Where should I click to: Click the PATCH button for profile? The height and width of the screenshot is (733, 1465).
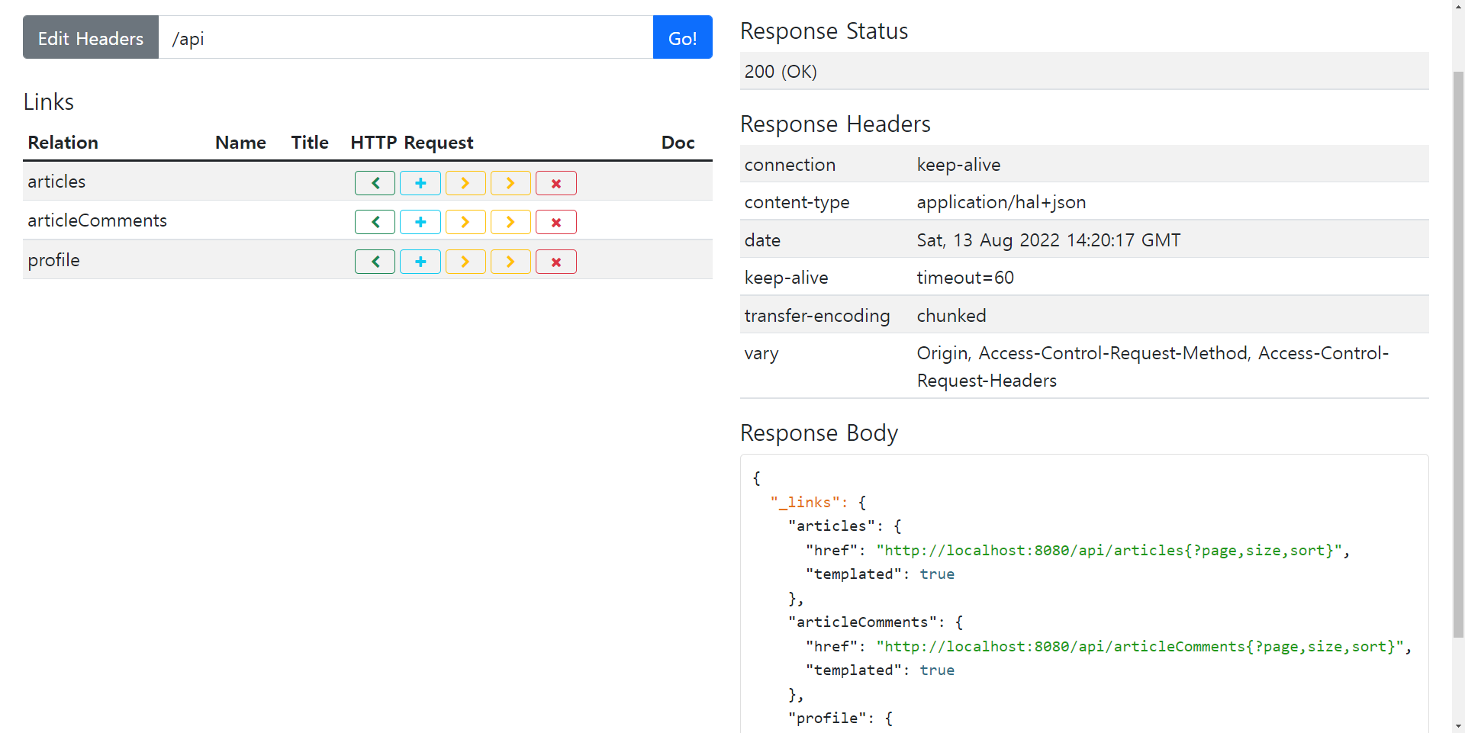point(510,262)
